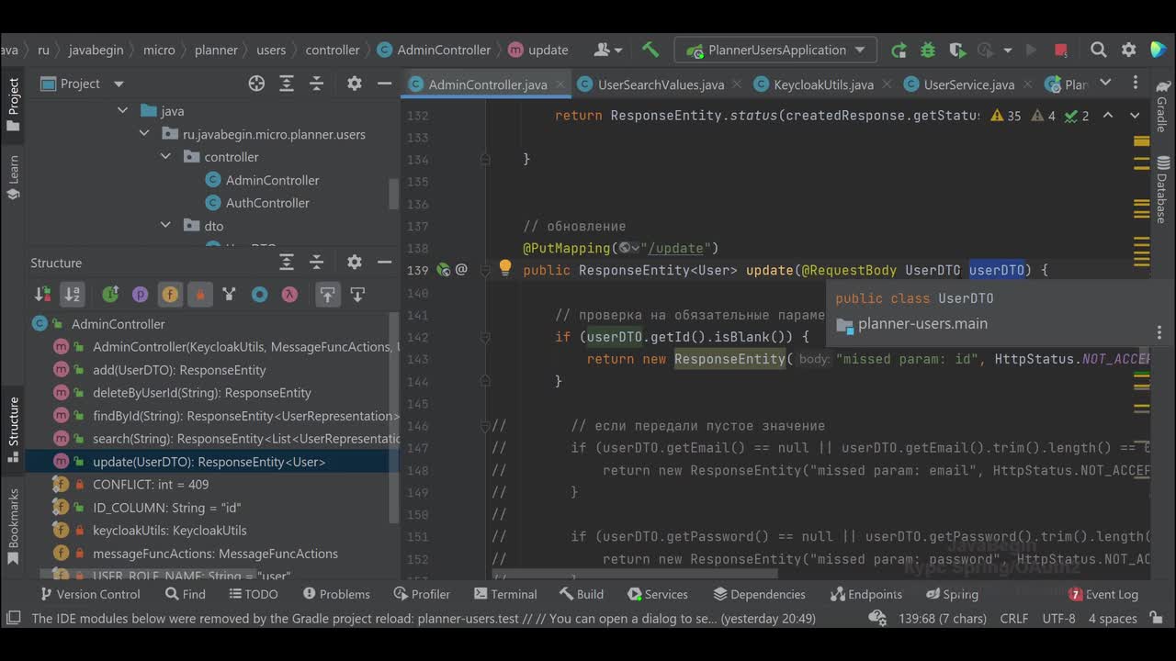Viewport: 1176px width, 661px height.
Task: Open the Profiler tool window
Action: (422, 594)
